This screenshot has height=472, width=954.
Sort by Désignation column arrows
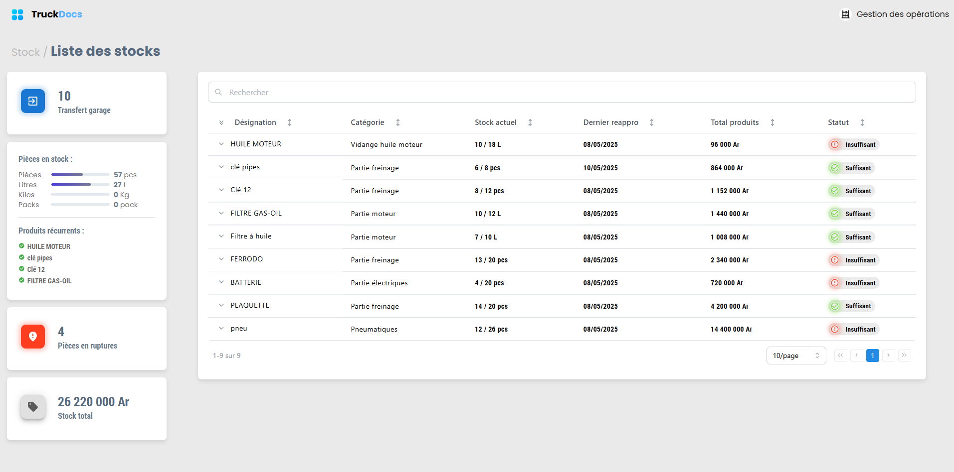click(x=290, y=122)
